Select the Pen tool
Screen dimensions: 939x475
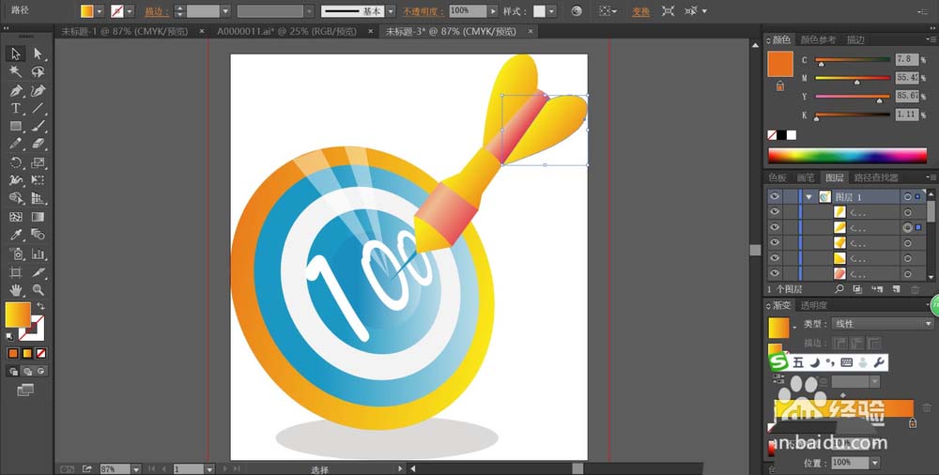(x=16, y=90)
